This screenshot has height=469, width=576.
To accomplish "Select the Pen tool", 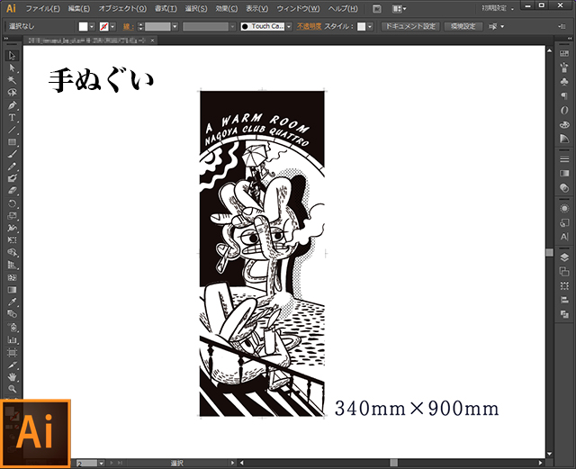I will click(x=12, y=105).
